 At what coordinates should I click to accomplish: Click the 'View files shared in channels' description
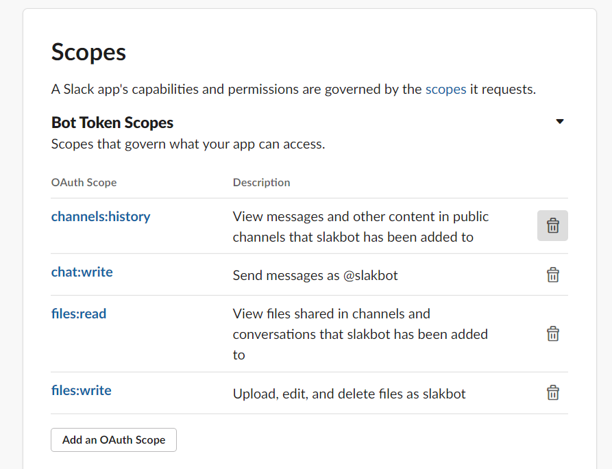coord(360,334)
